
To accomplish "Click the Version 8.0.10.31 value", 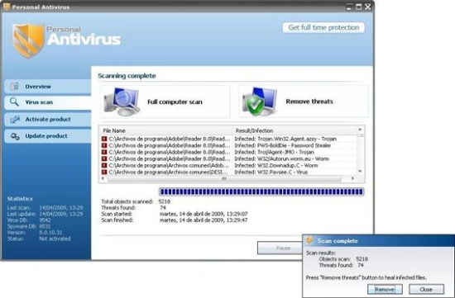I will (x=50, y=233).
